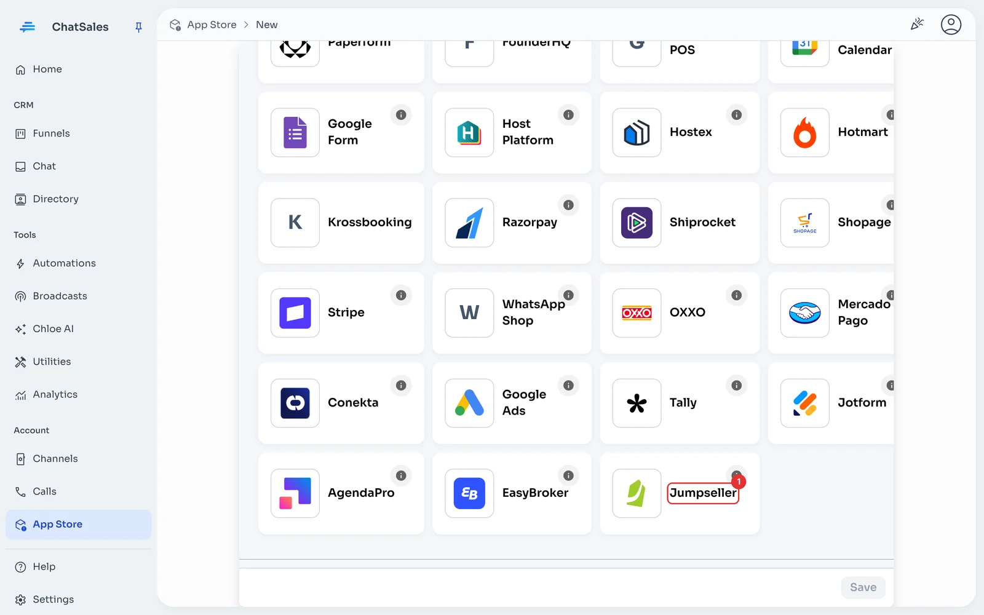Show info for Google Form
Screen dimensions: 984x615
401,115
